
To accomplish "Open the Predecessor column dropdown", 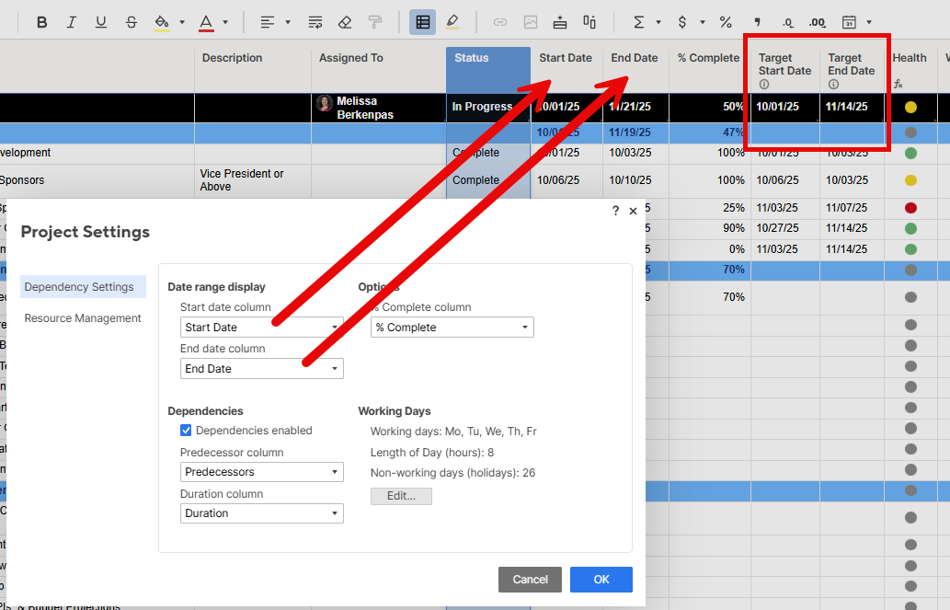I will pos(262,472).
